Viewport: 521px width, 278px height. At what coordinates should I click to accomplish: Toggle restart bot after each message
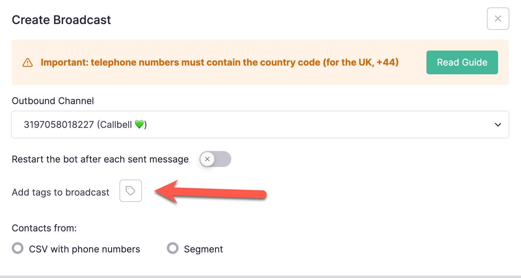[x=215, y=159]
